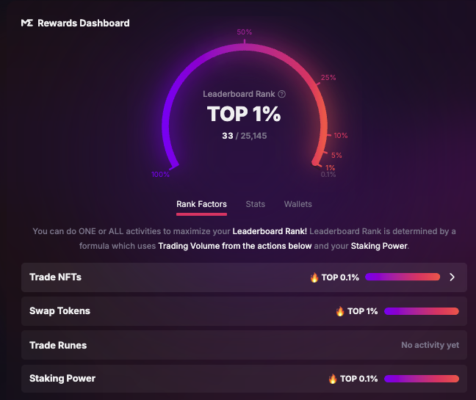Open the Swap Tokens rank factor
The image size is (476, 400).
pos(244,311)
